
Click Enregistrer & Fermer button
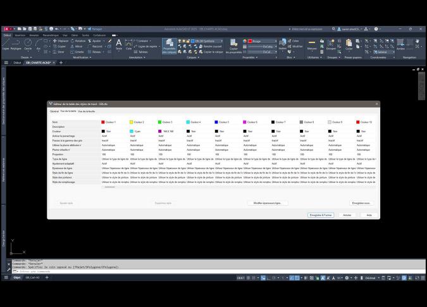coord(321,215)
